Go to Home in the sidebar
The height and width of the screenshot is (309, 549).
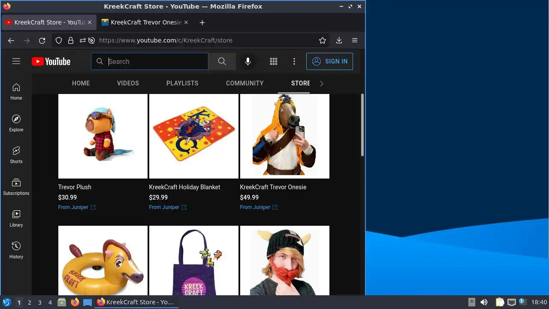[16, 92]
